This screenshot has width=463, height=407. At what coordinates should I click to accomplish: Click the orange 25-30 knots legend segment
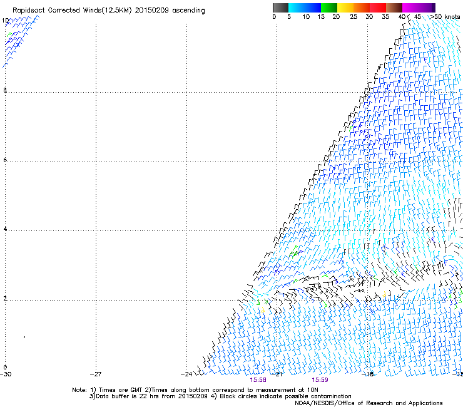pyautogui.click(x=362, y=8)
